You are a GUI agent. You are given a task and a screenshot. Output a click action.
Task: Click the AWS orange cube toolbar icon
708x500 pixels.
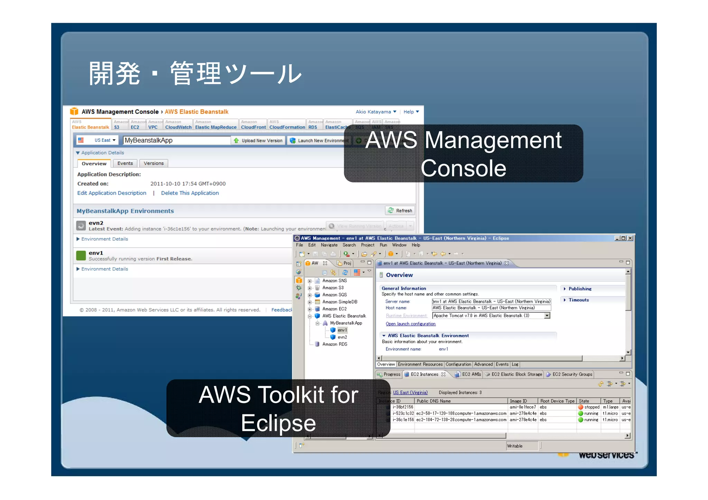[x=391, y=254]
